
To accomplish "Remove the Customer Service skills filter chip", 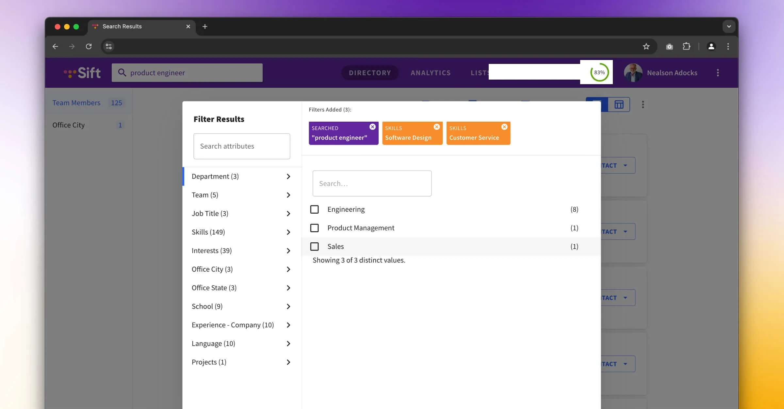I will coord(504,127).
